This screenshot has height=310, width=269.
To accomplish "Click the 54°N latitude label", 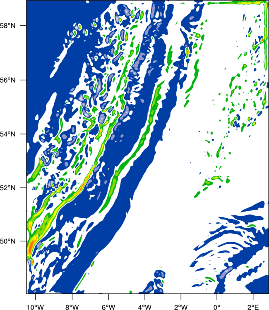I will click(x=8, y=134).
